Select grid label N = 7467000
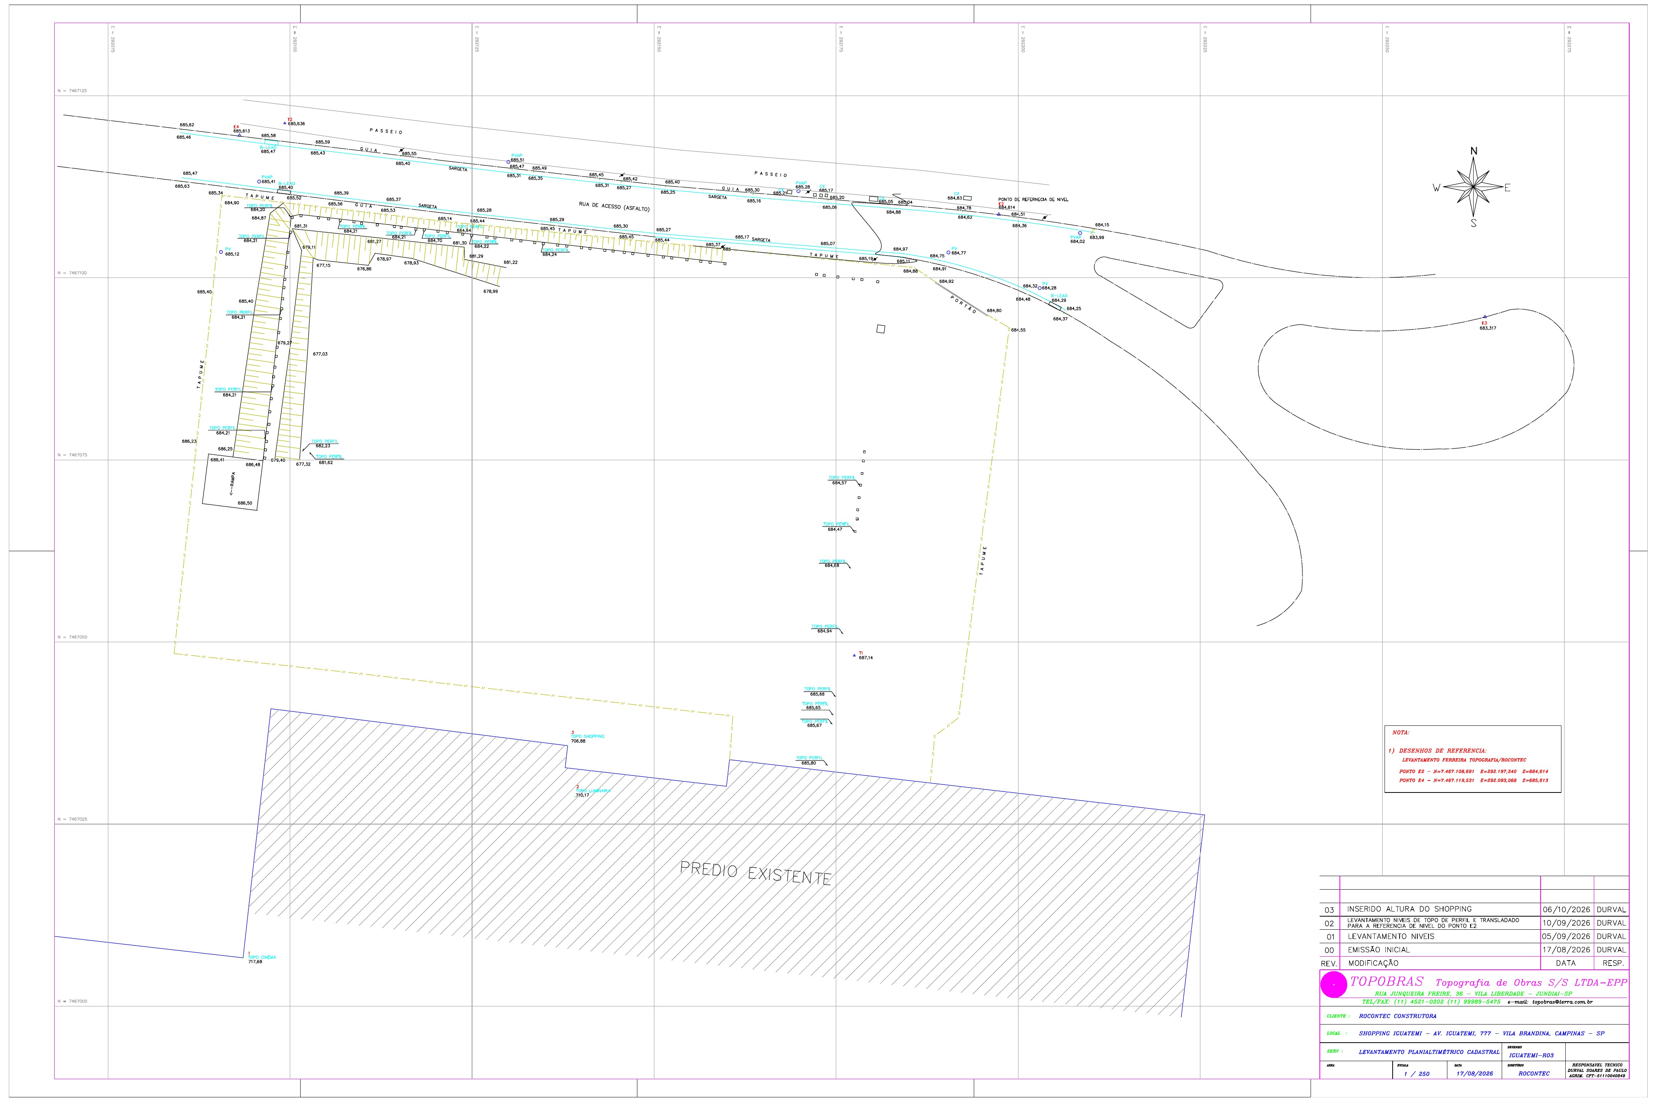Viewport: 1657px width, 1102px height. 72,1001
